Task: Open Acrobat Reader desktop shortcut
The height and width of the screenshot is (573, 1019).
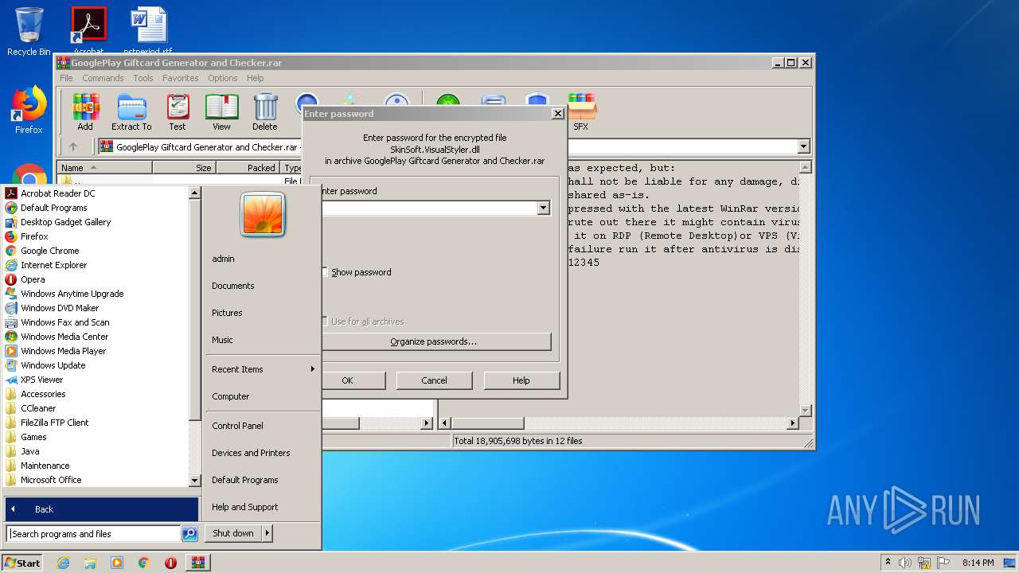Action: (x=88, y=30)
